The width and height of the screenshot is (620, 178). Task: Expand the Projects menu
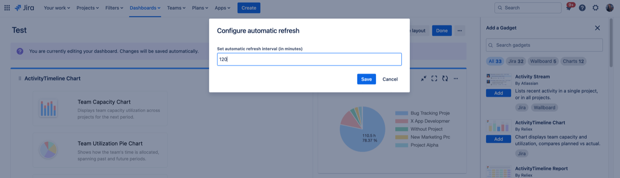(87, 8)
